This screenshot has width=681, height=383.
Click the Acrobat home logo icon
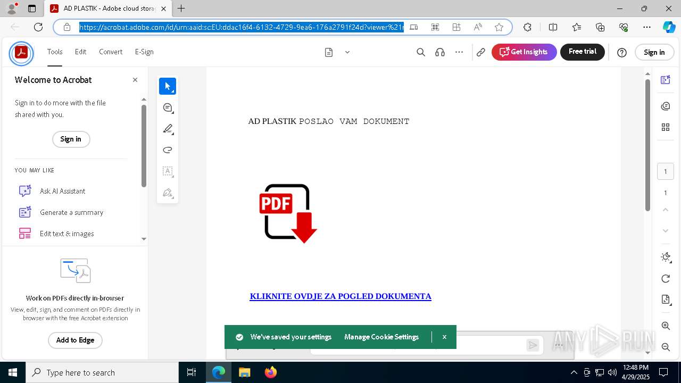coord(21,53)
